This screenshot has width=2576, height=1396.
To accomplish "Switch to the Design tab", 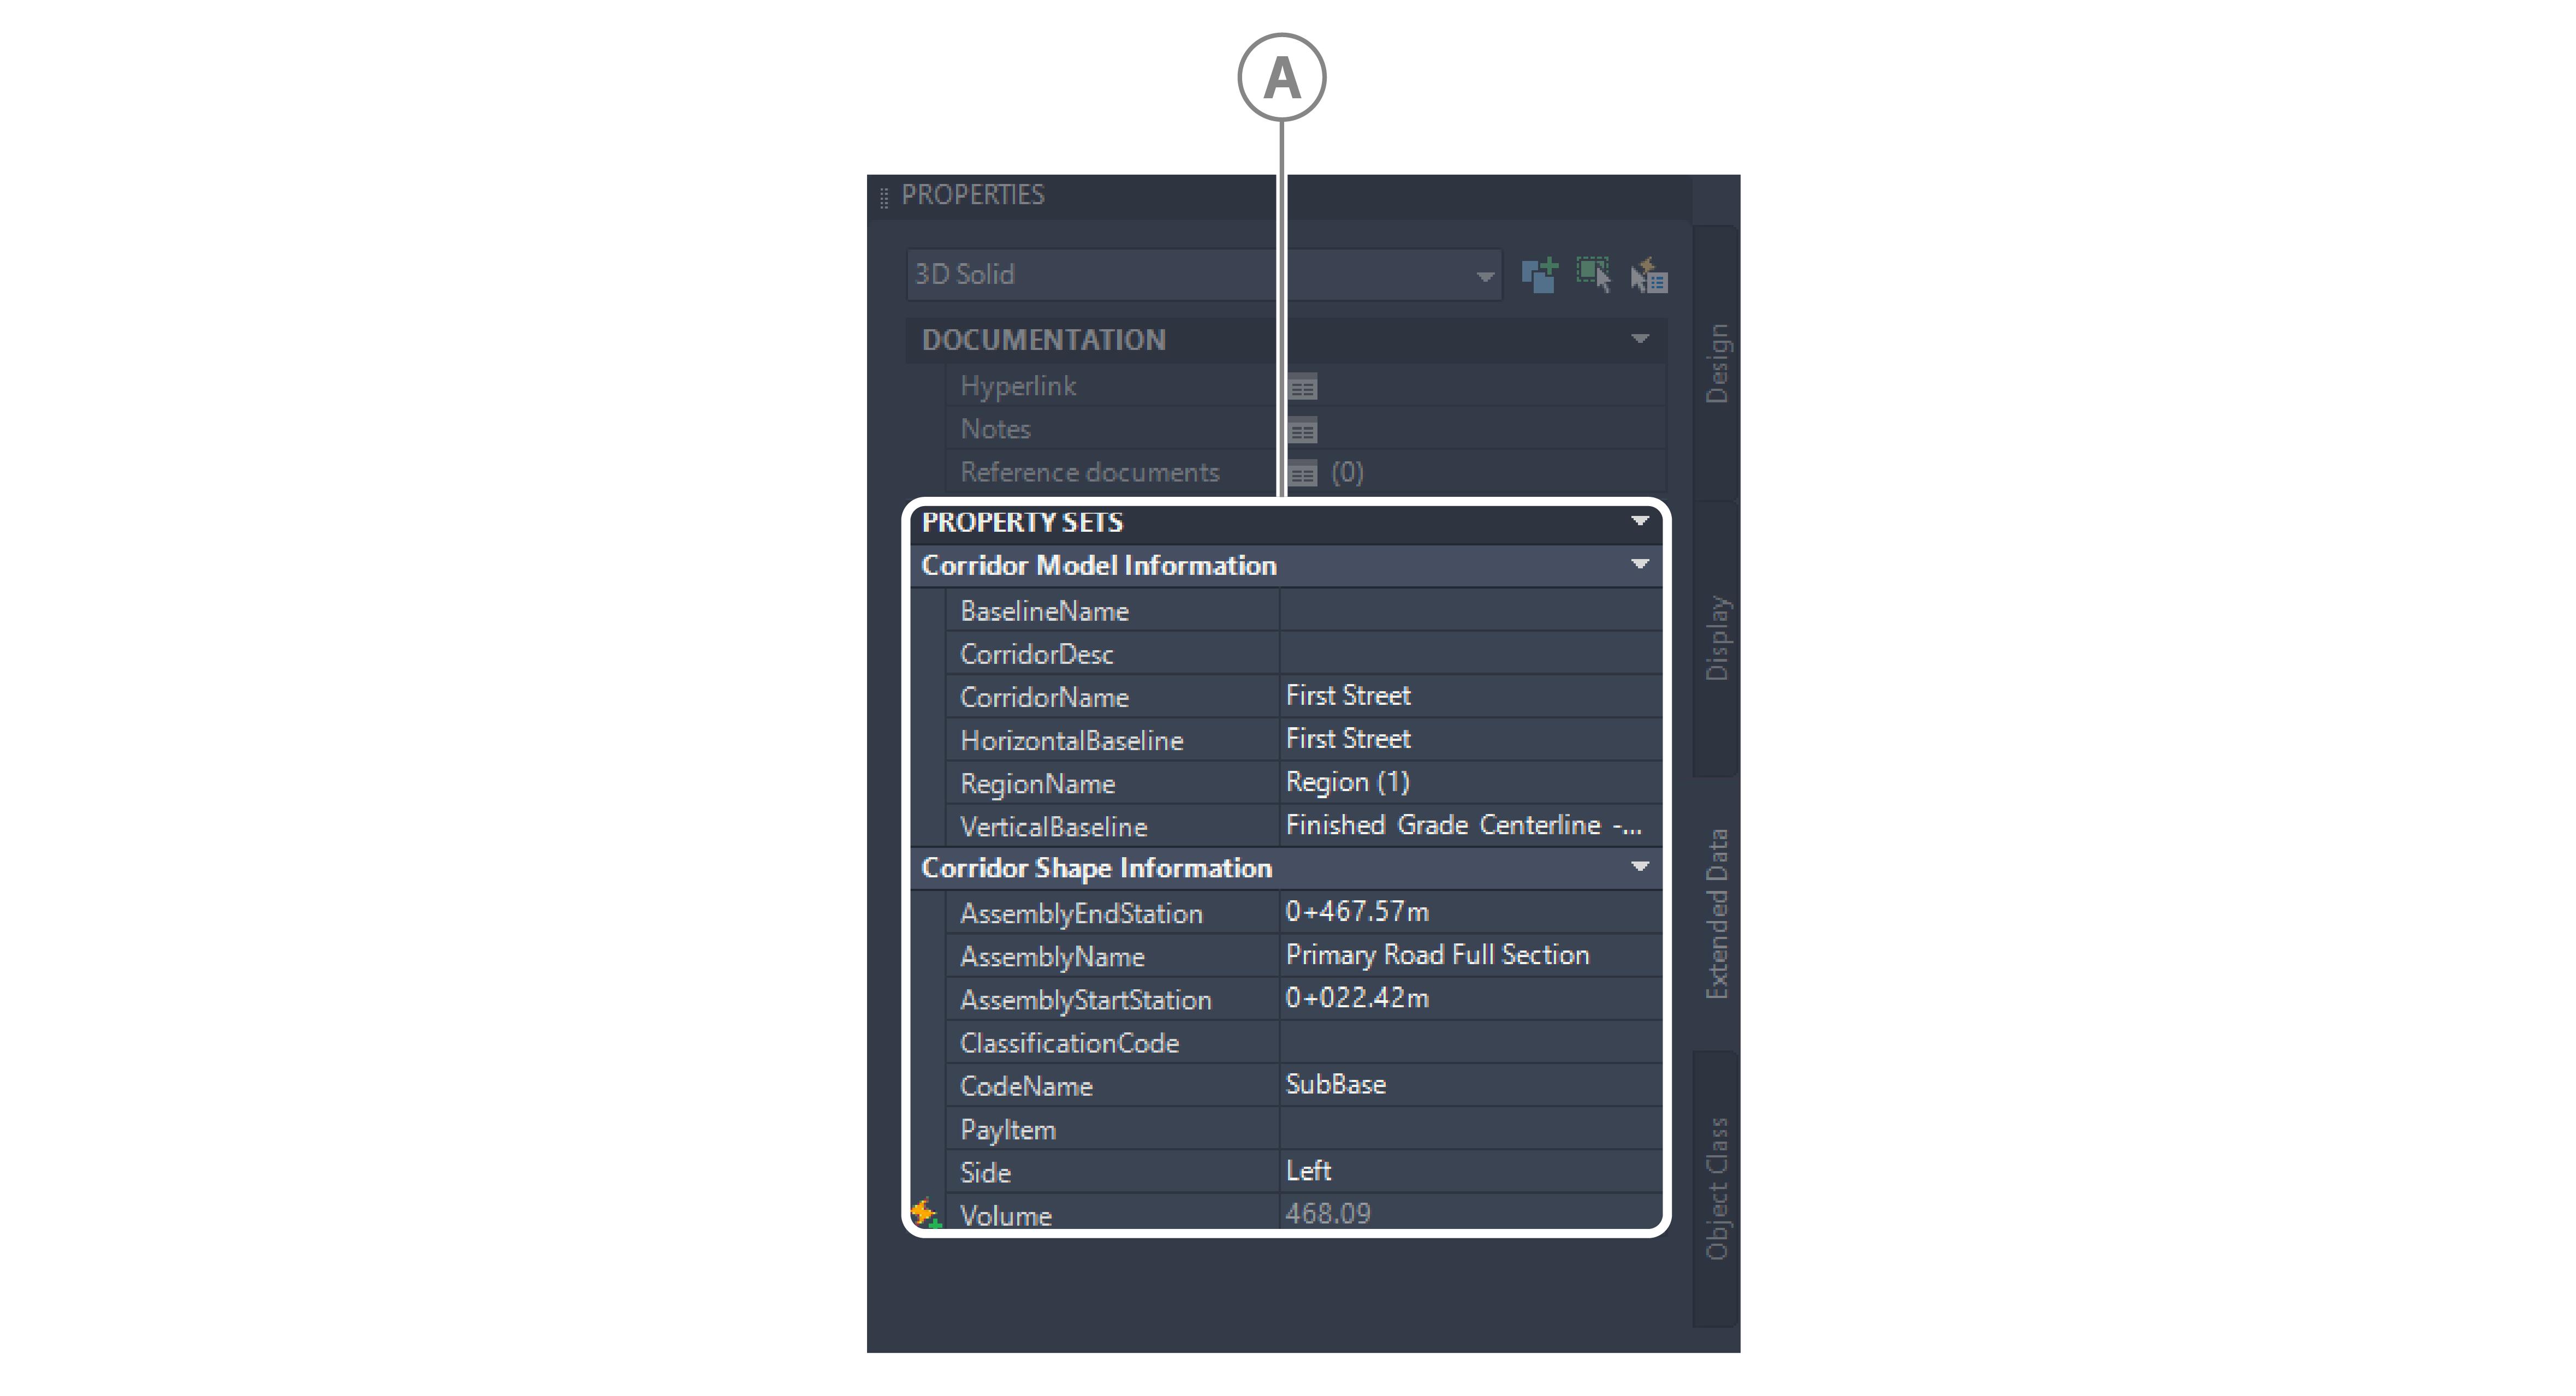I will click(1716, 364).
